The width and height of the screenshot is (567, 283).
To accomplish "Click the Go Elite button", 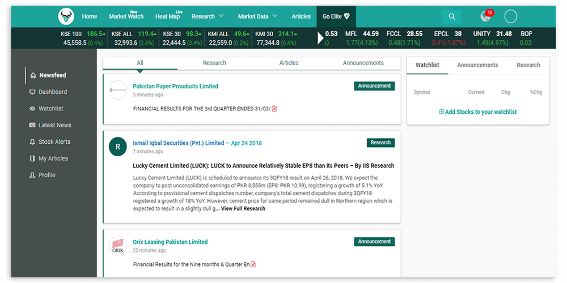I will pyautogui.click(x=336, y=16).
